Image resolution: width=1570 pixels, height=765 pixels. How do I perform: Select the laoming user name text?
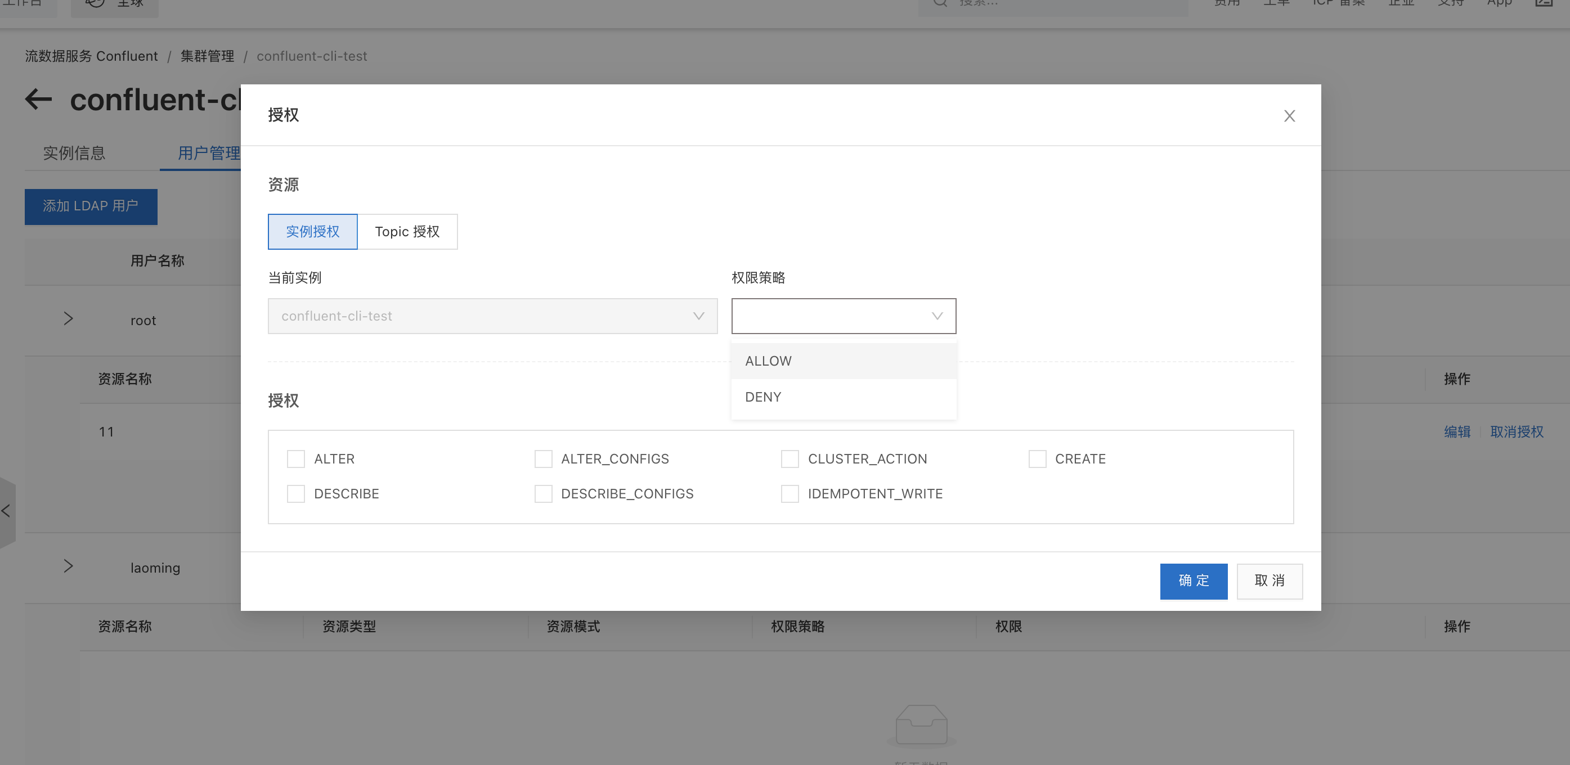[x=155, y=568]
